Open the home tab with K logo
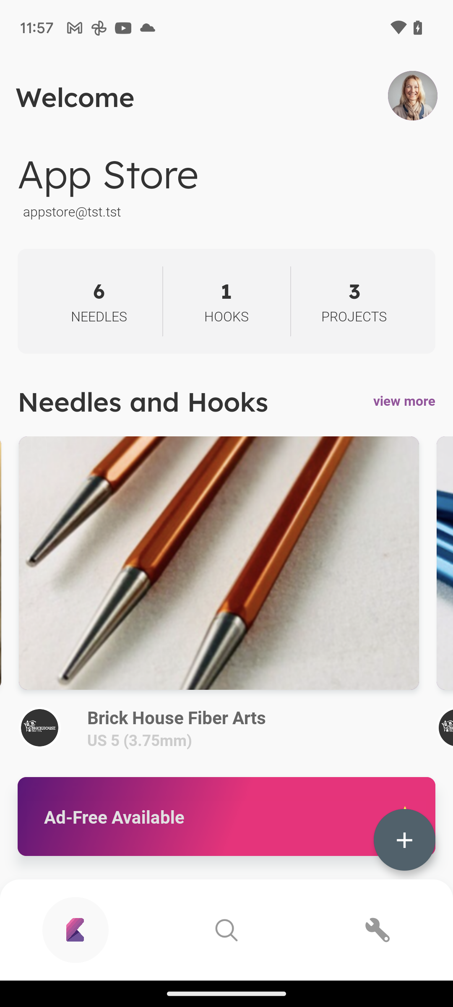The width and height of the screenshot is (453, 1007). pos(75,930)
